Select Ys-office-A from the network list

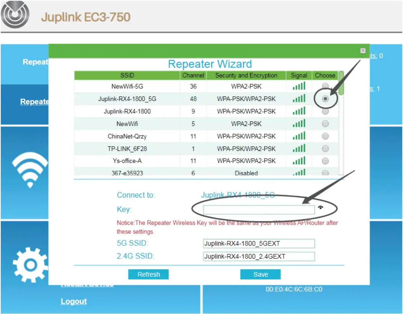click(x=325, y=161)
